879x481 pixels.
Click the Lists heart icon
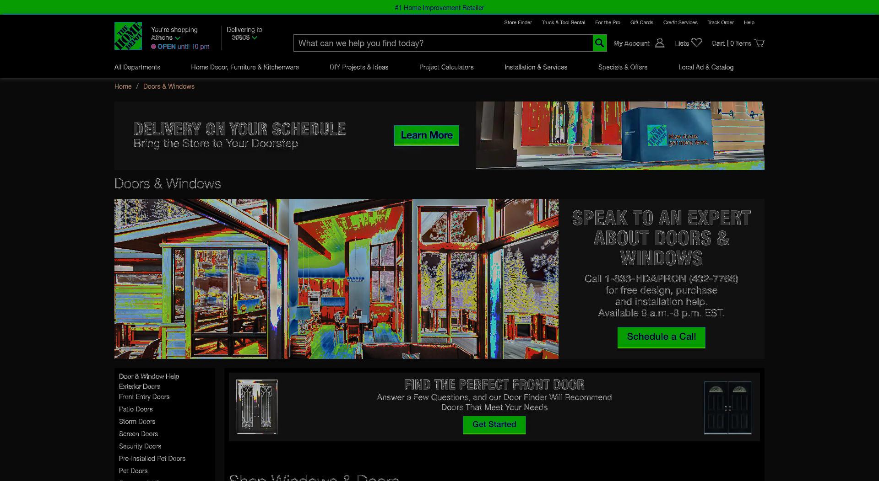[696, 43]
